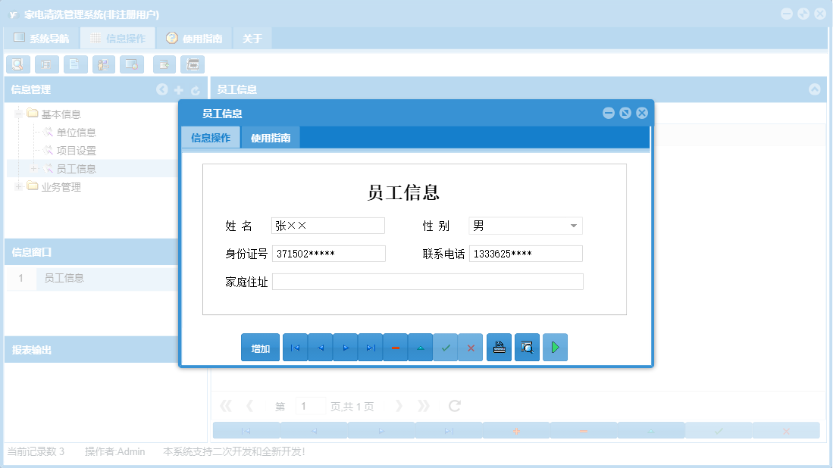Click the next-record blue arrow icon

pos(346,347)
